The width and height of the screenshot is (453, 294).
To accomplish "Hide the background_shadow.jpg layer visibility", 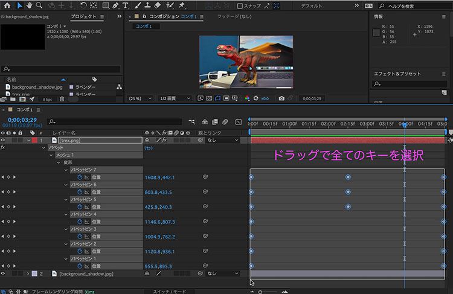I will pos(3,273).
